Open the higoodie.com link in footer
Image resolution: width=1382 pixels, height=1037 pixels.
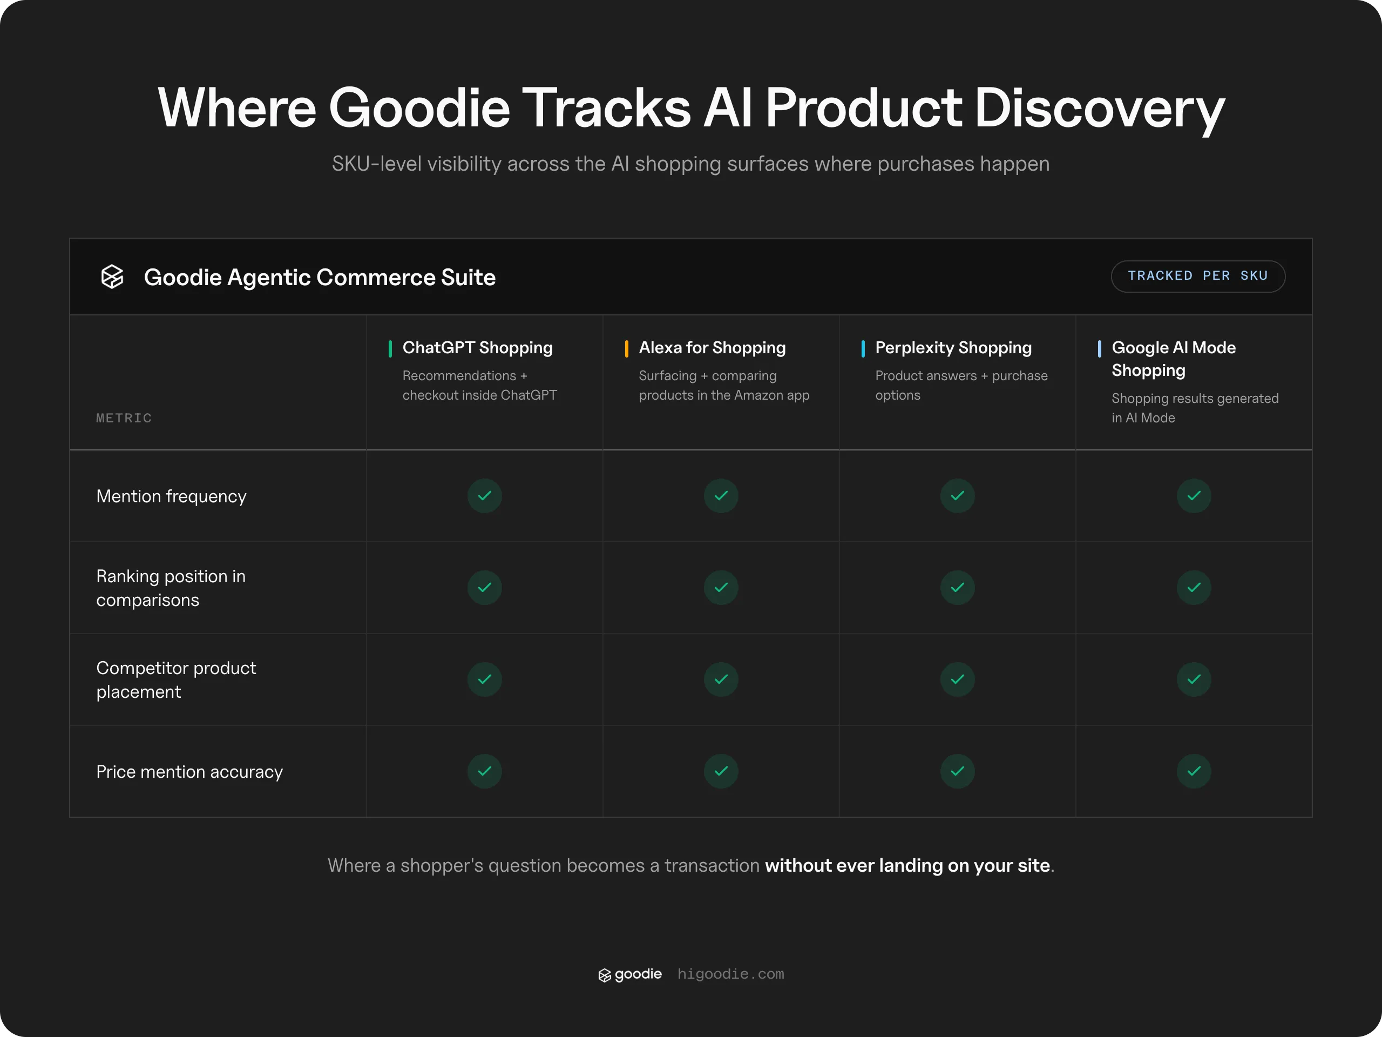730,974
